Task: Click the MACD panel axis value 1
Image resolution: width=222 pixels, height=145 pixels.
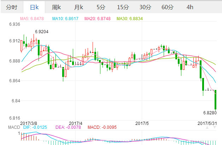Action: click(19, 133)
